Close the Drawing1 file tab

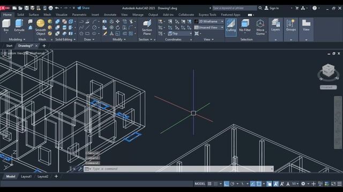36,46
